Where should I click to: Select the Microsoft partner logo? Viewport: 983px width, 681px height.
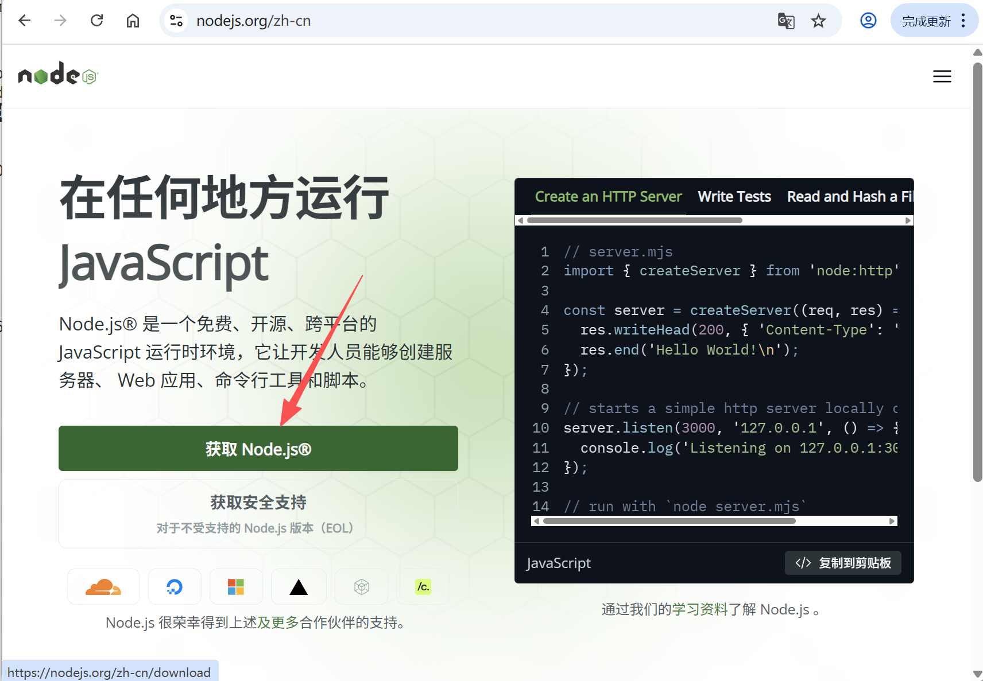pos(236,586)
